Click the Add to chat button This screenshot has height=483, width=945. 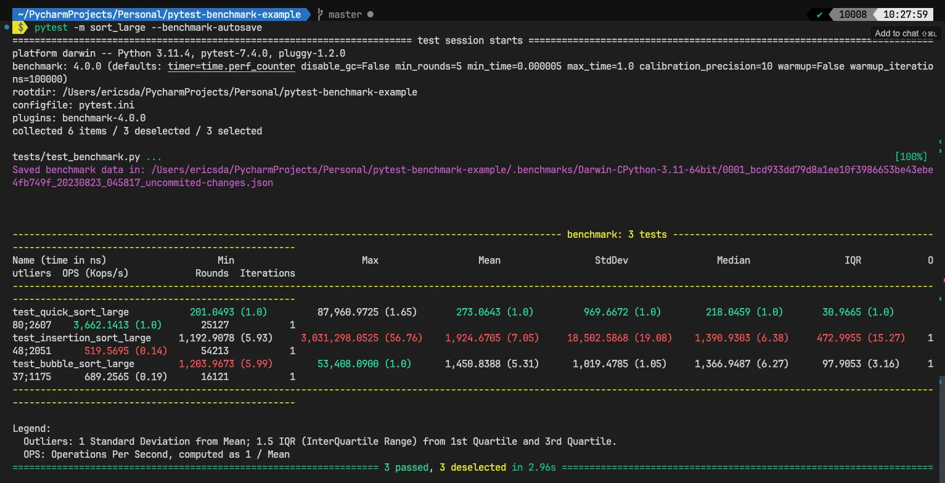(x=905, y=33)
